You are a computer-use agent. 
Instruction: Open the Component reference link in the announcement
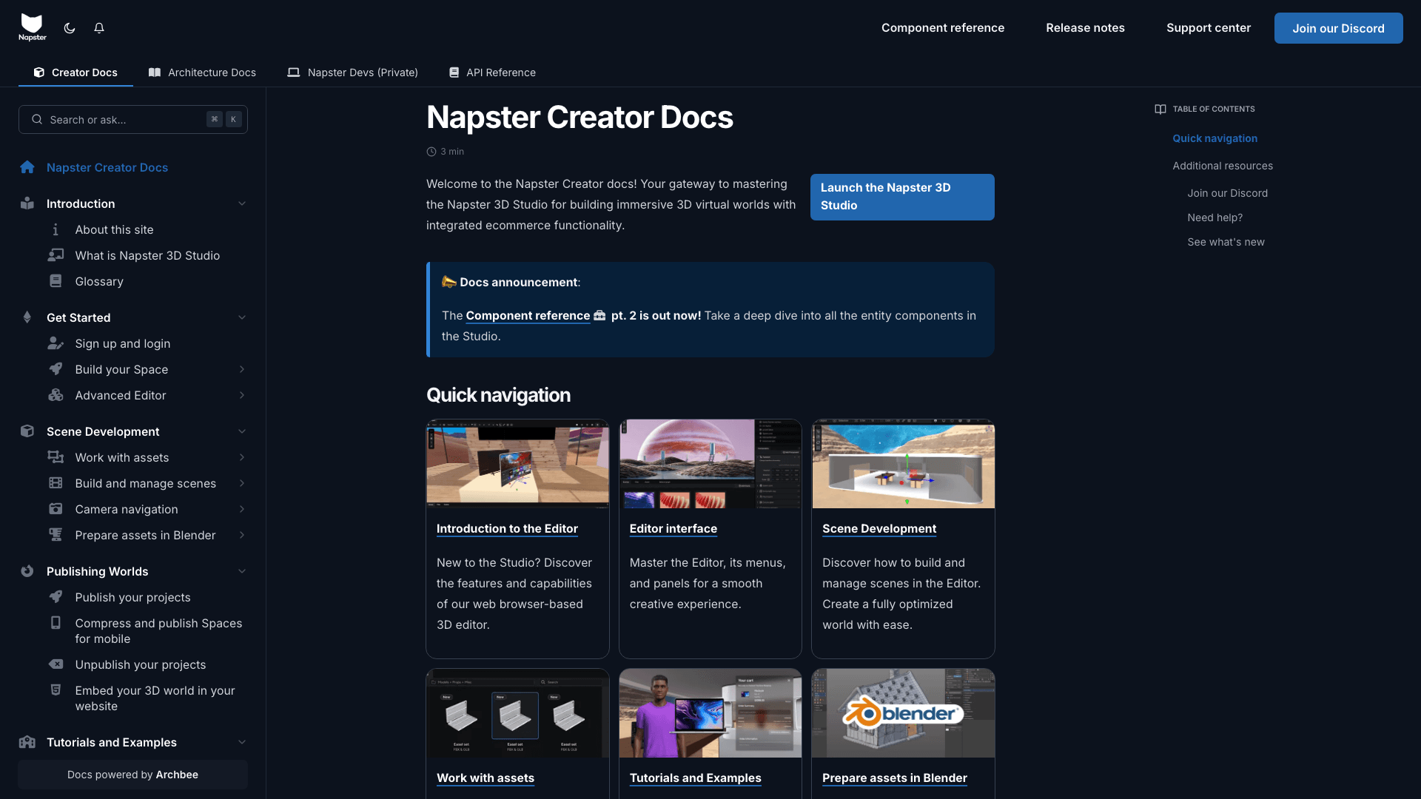[x=527, y=315]
